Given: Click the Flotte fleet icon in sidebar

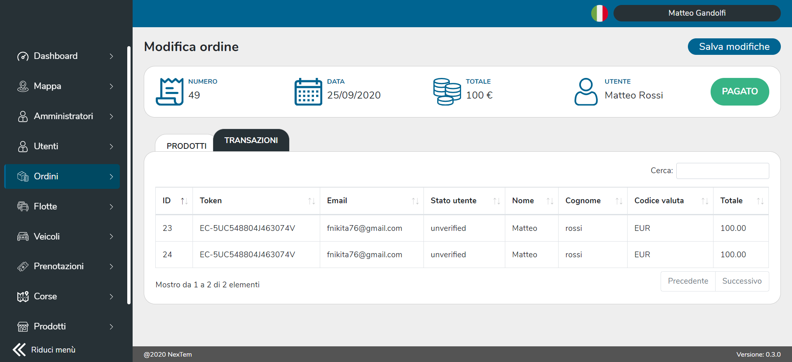Looking at the screenshot, I should point(23,207).
